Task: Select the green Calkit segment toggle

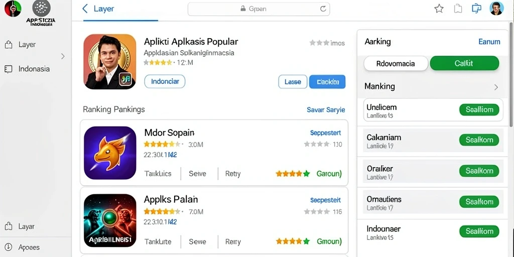Action: pos(464,63)
